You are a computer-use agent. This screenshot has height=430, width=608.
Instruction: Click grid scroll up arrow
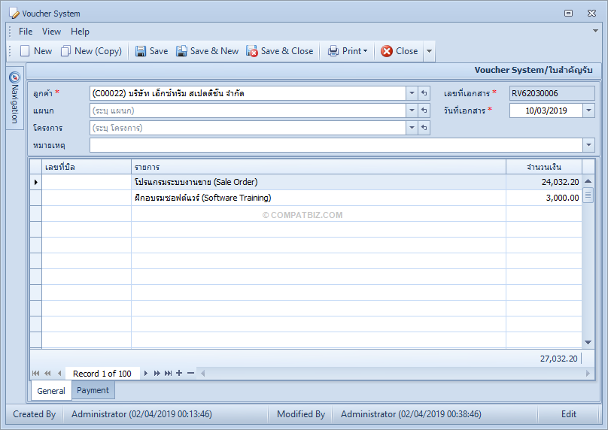pyautogui.click(x=588, y=181)
